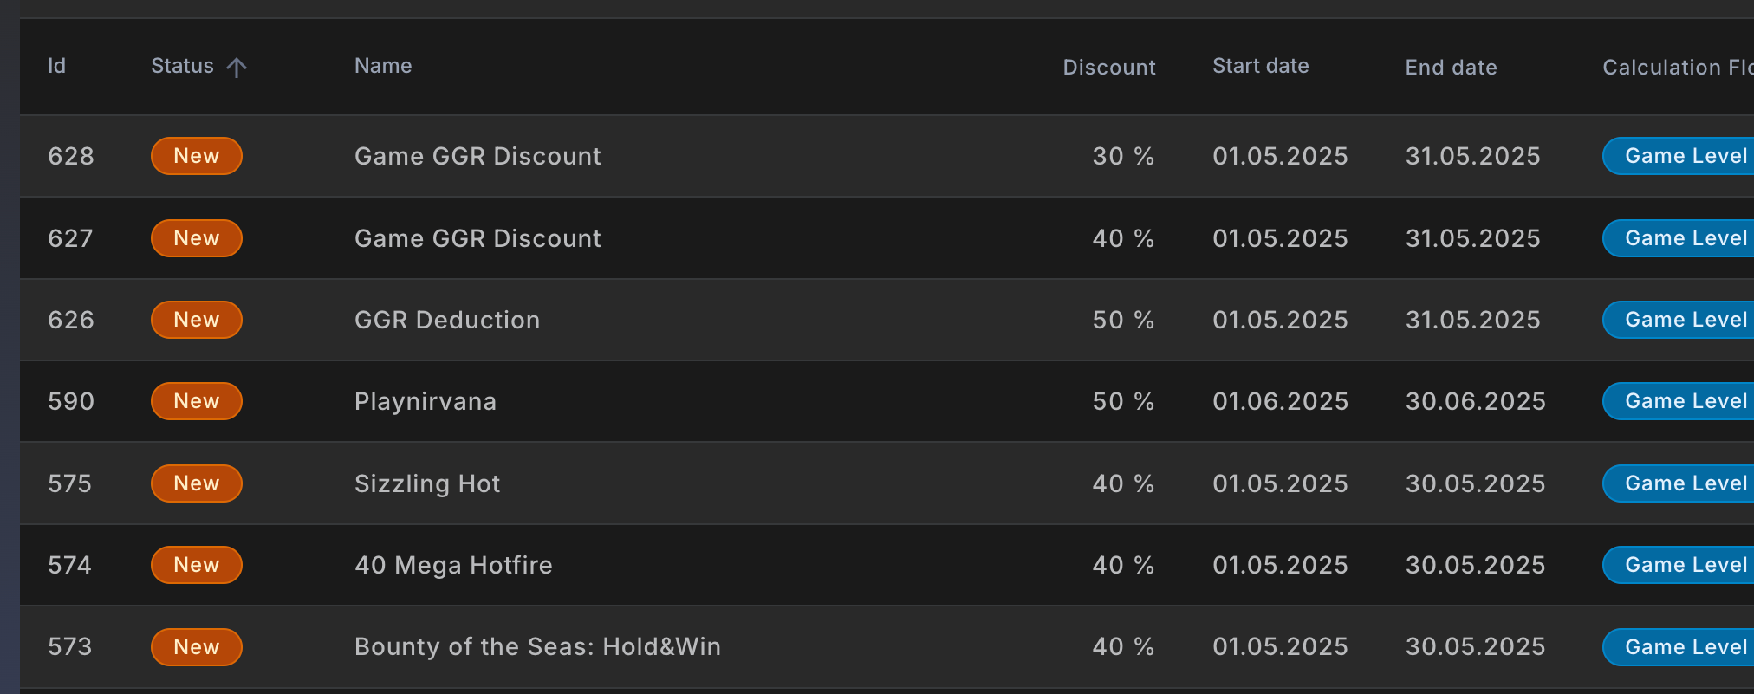Click the Discount column header
This screenshot has width=1754, height=694.
(1108, 67)
